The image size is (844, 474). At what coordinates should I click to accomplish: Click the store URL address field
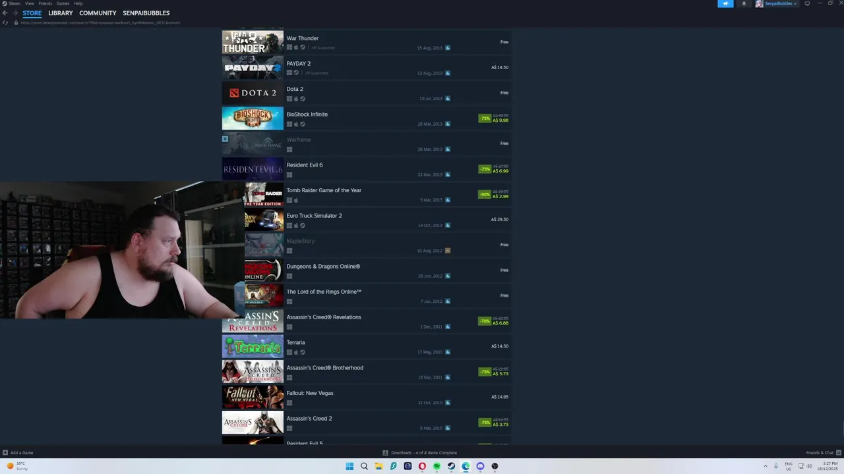pyautogui.click(x=100, y=22)
